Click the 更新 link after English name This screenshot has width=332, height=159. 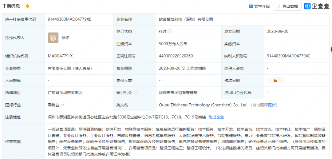pos(272,105)
